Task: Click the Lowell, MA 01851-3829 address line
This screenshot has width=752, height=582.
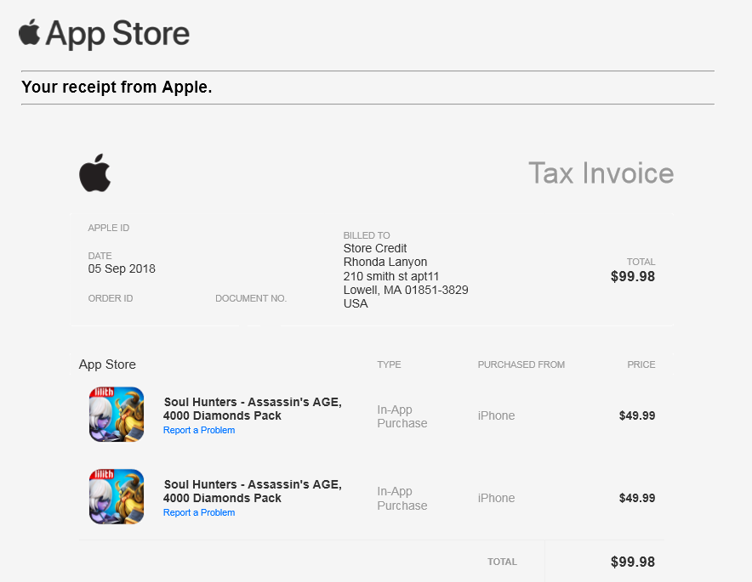Action: pyautogui.click(x=406, y=290)
